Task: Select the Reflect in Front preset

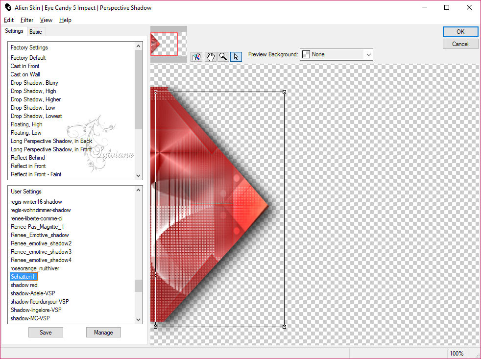Action: pos(28,166)
